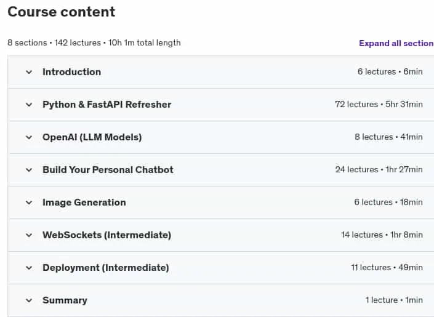Expand Python & FastAPI Refresher chevron
Viewport: 434px width, 317px height.
[29, 105]
